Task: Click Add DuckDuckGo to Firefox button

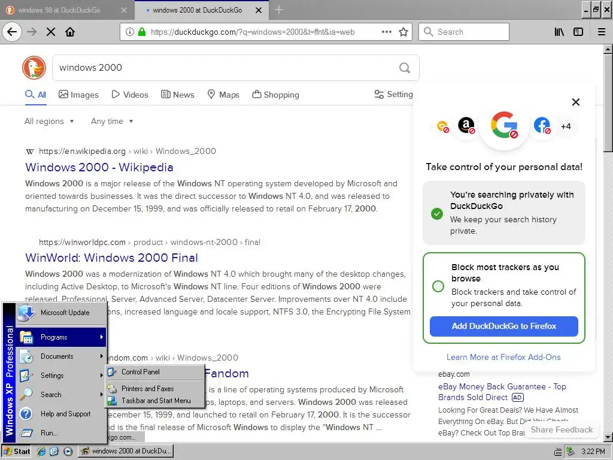Action: click(x=503, y=326)
